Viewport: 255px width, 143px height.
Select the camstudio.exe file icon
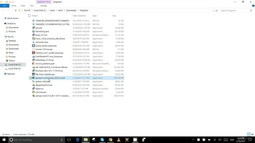click(33, 42)
